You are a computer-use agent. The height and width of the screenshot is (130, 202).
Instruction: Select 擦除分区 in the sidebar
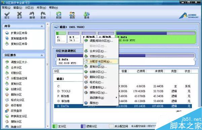click(x=13, y=122)
